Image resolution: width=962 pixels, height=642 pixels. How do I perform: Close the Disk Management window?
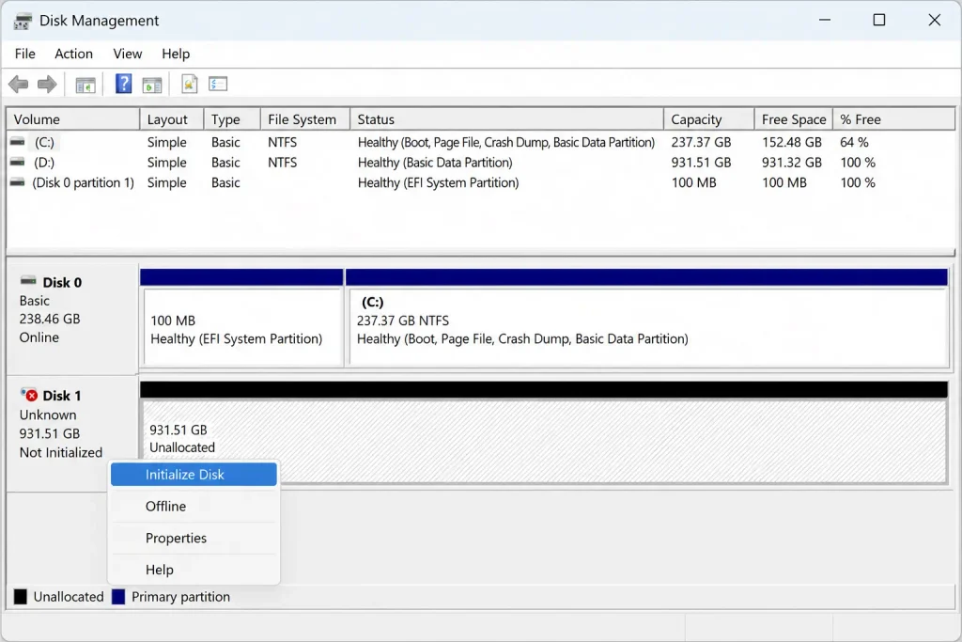coord(935,21)
